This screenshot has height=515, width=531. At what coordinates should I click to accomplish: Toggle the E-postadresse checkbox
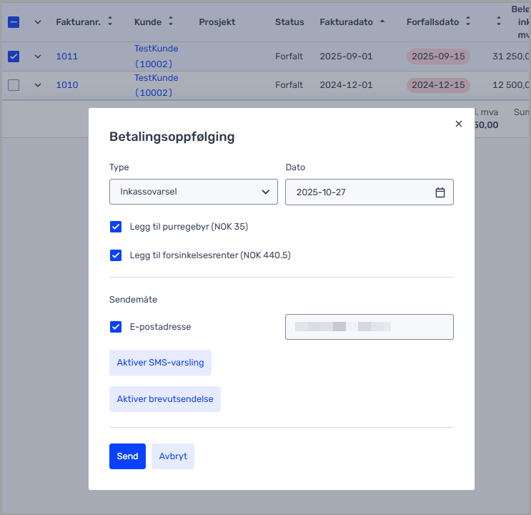pos(116,327)
